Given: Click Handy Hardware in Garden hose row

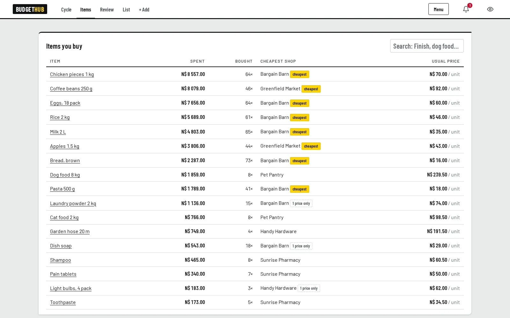Looking at the screenshot, I should pos(279,232).
